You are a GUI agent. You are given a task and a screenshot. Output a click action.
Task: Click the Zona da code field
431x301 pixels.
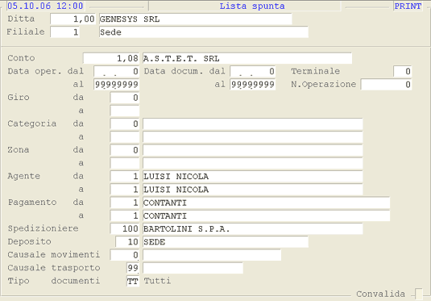click(x=125, y=150)
